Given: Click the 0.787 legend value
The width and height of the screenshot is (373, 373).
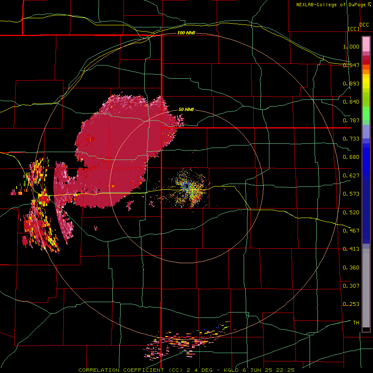Looking at the screenshot, I should point(351,120).
